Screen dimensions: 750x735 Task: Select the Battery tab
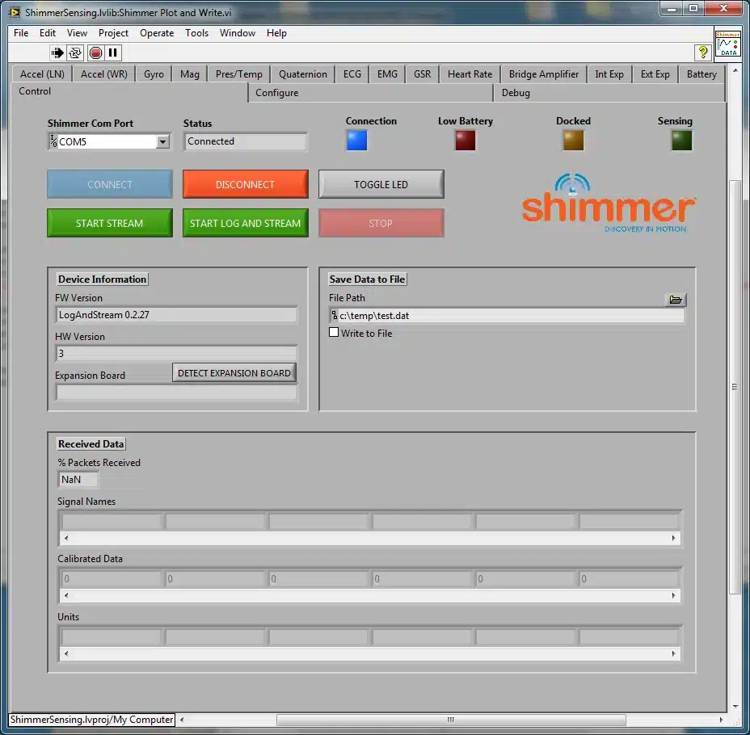(x=702, y=74)
